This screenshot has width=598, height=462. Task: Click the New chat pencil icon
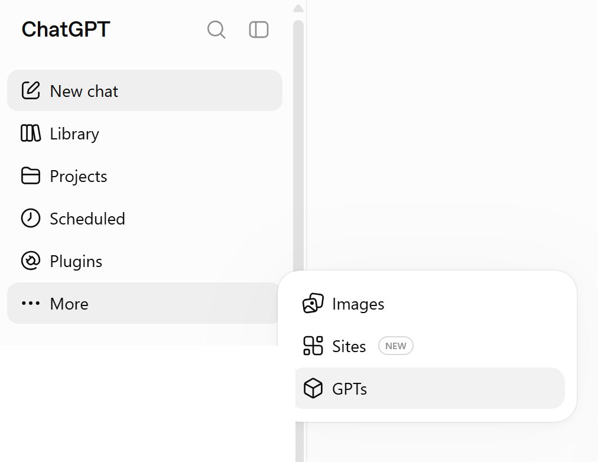[31, 90]
